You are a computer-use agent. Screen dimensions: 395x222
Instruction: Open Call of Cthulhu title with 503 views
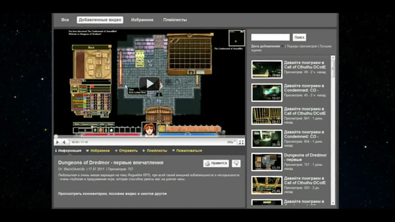click(305, 180)
